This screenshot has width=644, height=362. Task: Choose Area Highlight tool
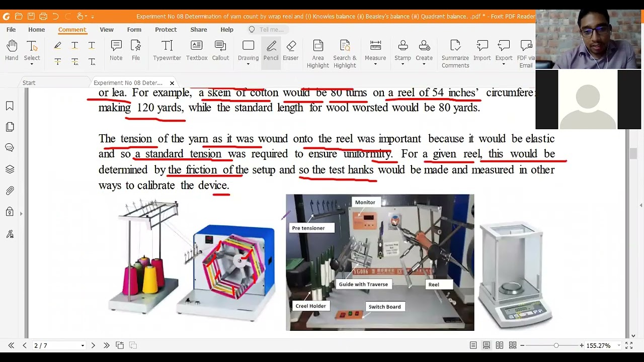tap(318, 54)
